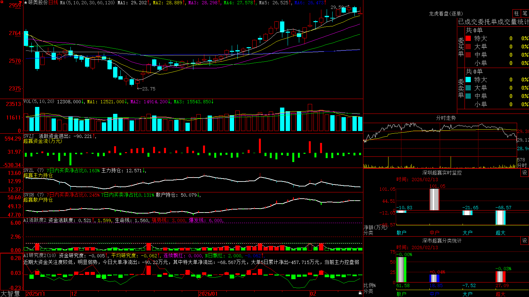Click the small lock icon on the date axis
Screen dimensions: 529x297
point(360,293)
